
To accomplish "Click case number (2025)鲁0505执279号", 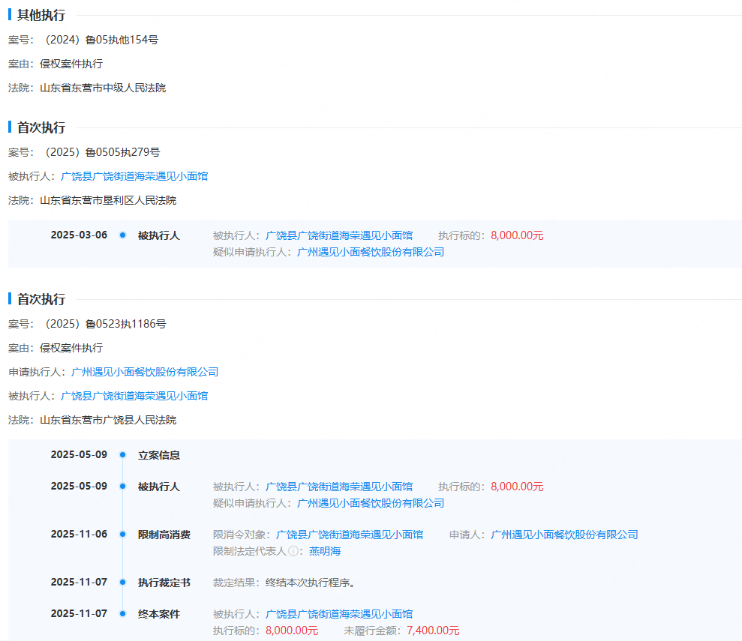I will point(101,152).
